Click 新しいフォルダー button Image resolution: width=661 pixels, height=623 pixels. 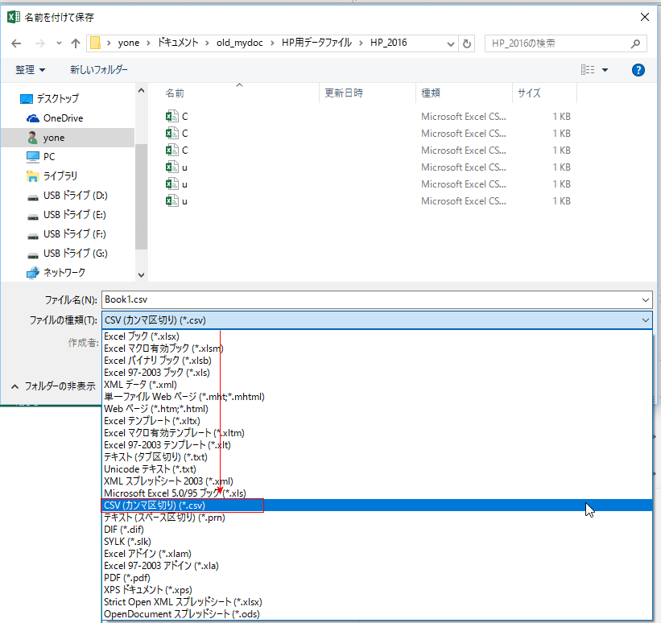98,70
